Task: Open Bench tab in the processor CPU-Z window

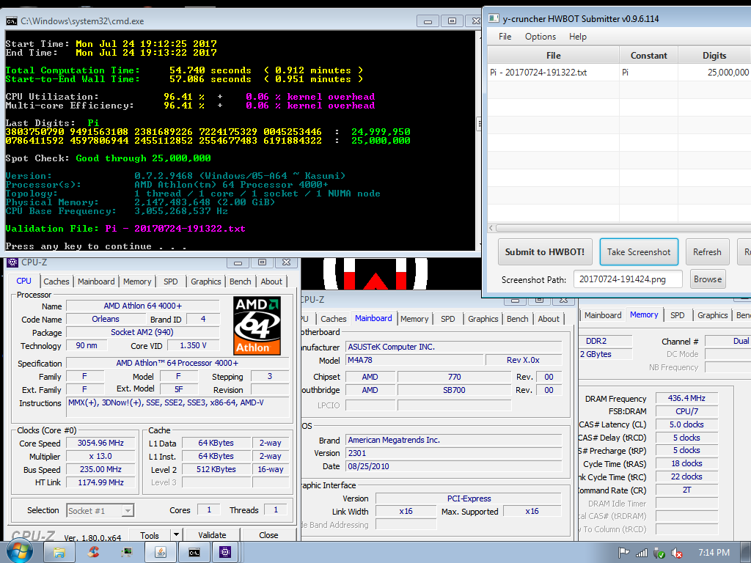Action: click(x=240, y=281)
